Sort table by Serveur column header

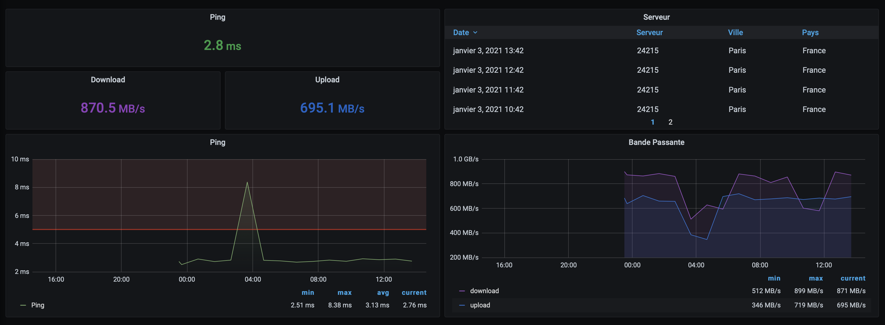point(649,33)
